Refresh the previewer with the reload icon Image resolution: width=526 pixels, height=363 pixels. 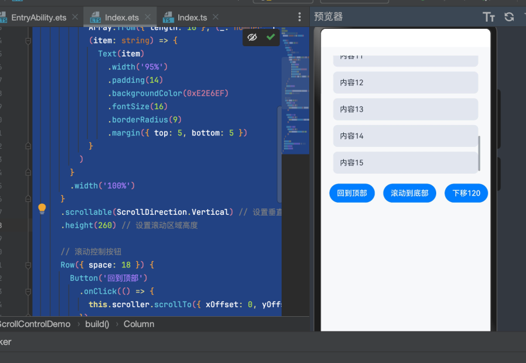pyautogui.click(x=509, y=17)
